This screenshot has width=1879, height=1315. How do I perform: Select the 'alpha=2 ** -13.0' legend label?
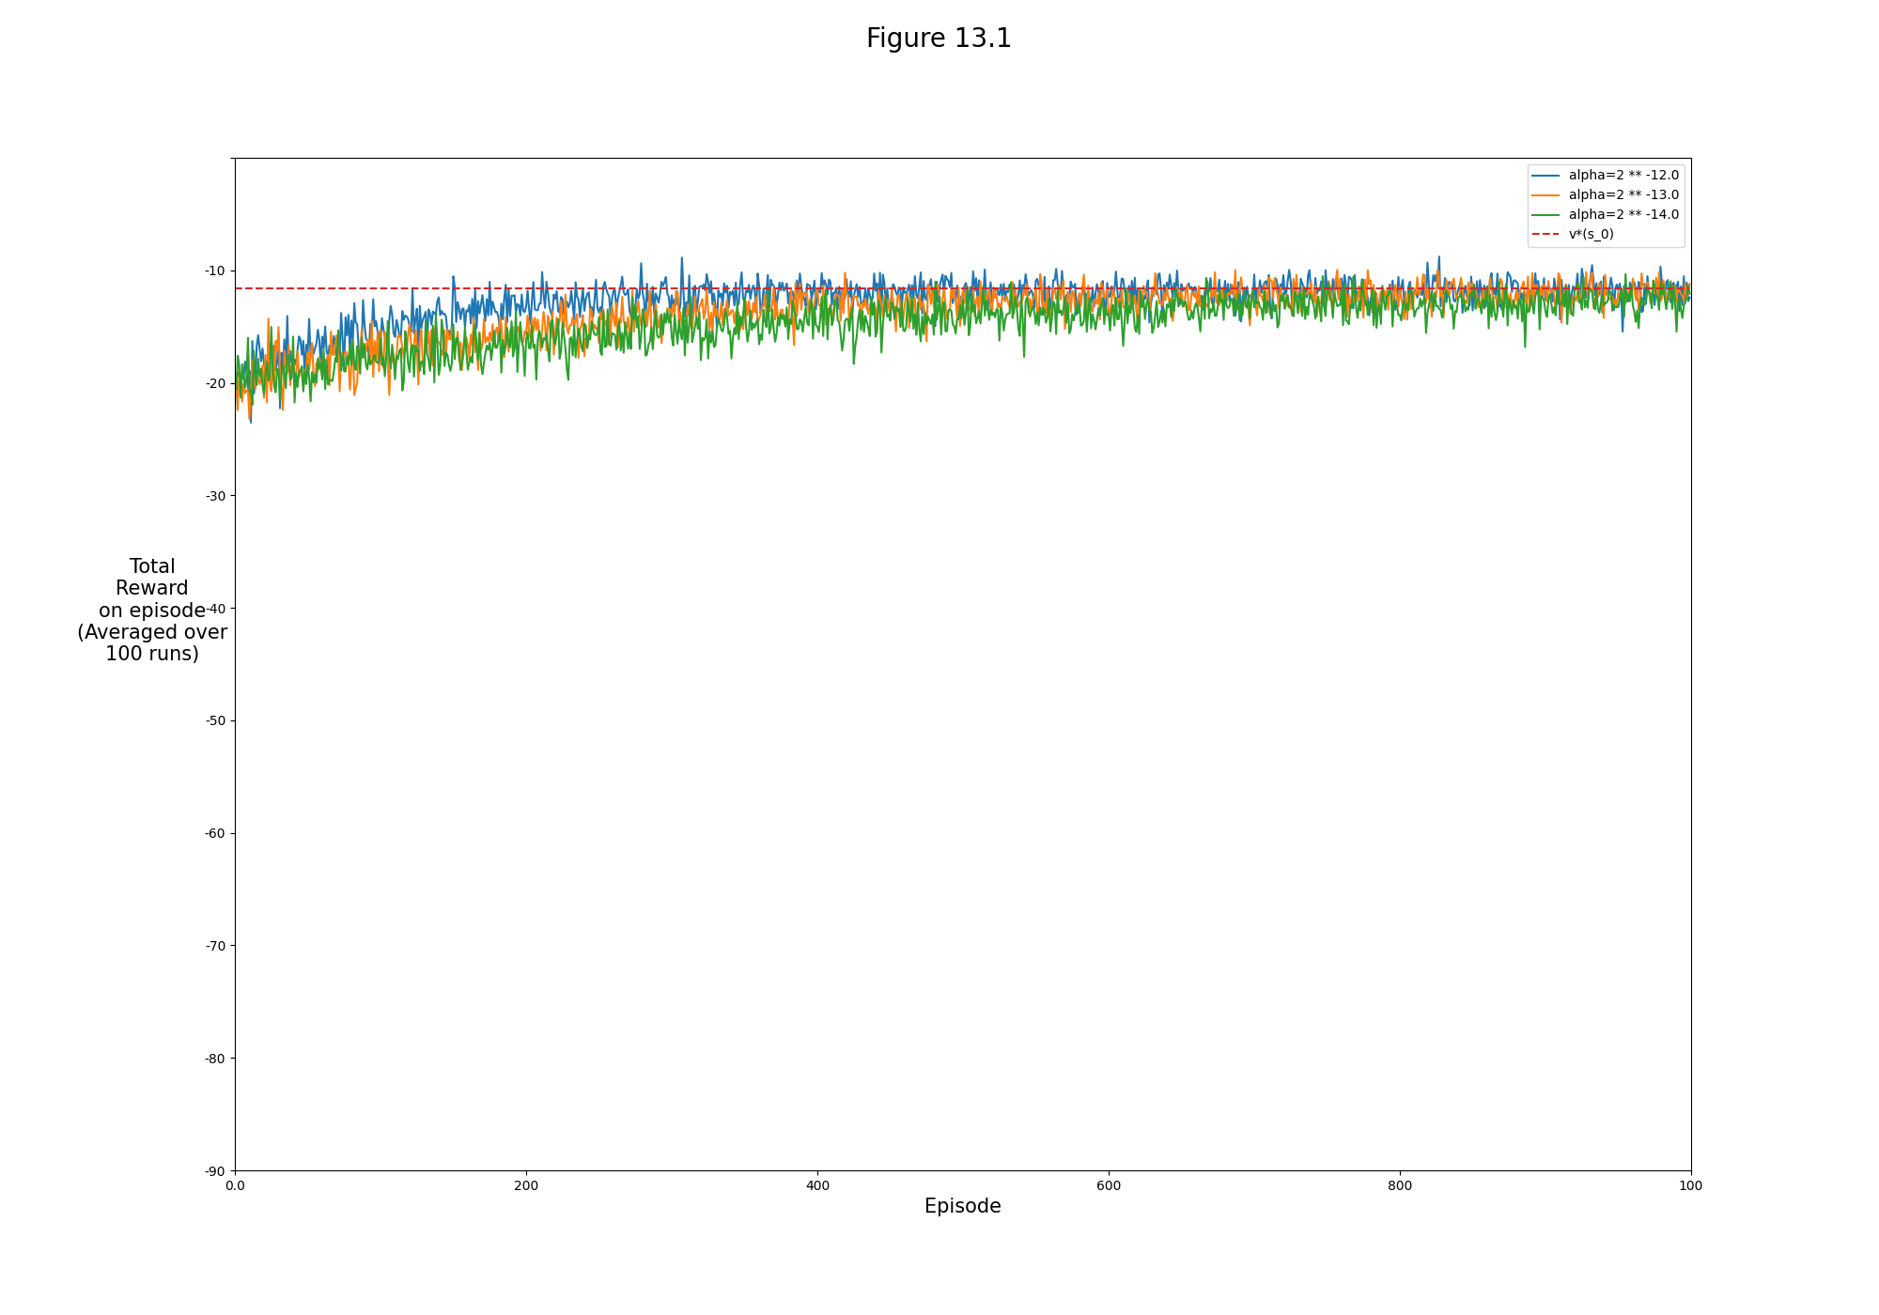tap(1623, 195)
